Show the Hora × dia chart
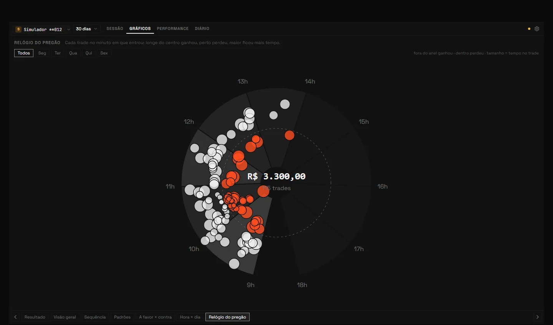Image resolution: width=553 pixels, height=325 pixels. click(x=190, y=317)
